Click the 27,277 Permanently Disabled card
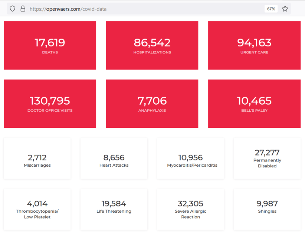This screenshot has width=305, height=232. coord(267,159)
